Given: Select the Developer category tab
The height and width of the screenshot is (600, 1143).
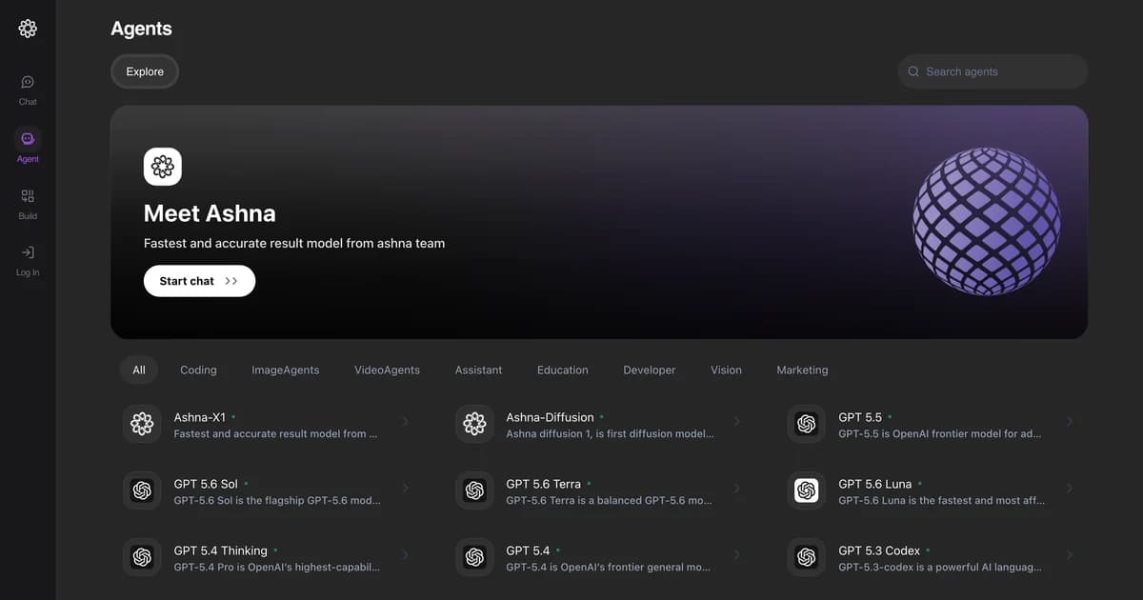Looking at the screenshot, I should click(x=650, y=370).
